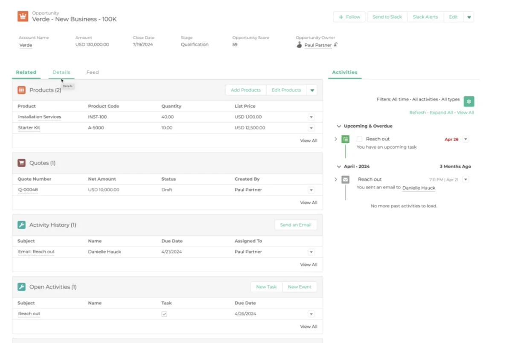
Task: Click the Expand All link
Action: pos(441,112)
